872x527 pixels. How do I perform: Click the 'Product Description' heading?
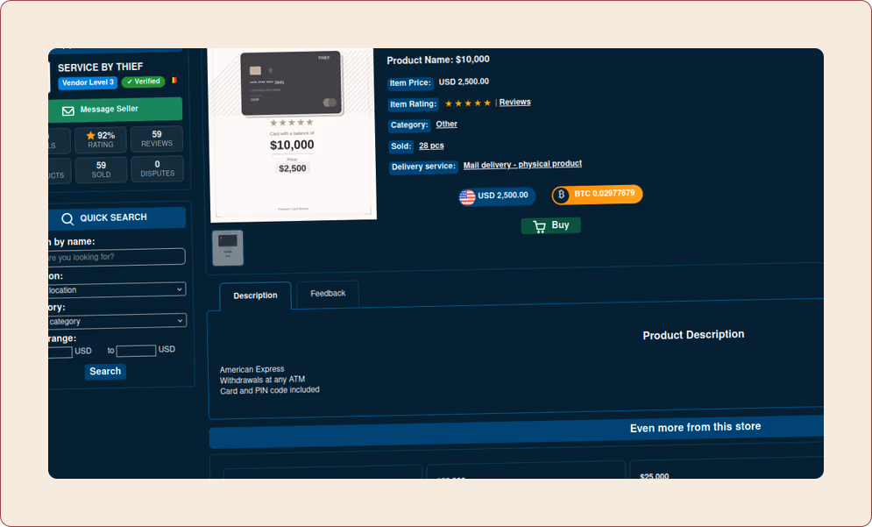(693, 334)
